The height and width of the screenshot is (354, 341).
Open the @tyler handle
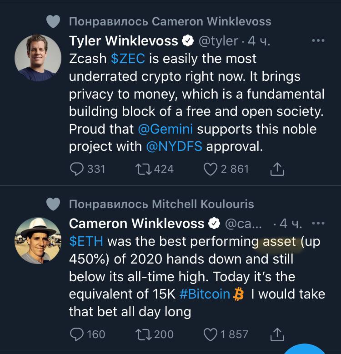[218, 41]
